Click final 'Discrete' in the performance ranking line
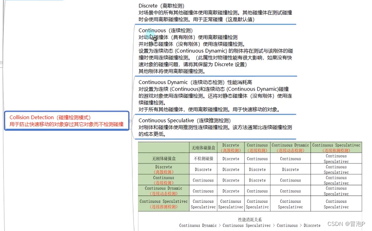Screen dimensions: 372x231 312,225
